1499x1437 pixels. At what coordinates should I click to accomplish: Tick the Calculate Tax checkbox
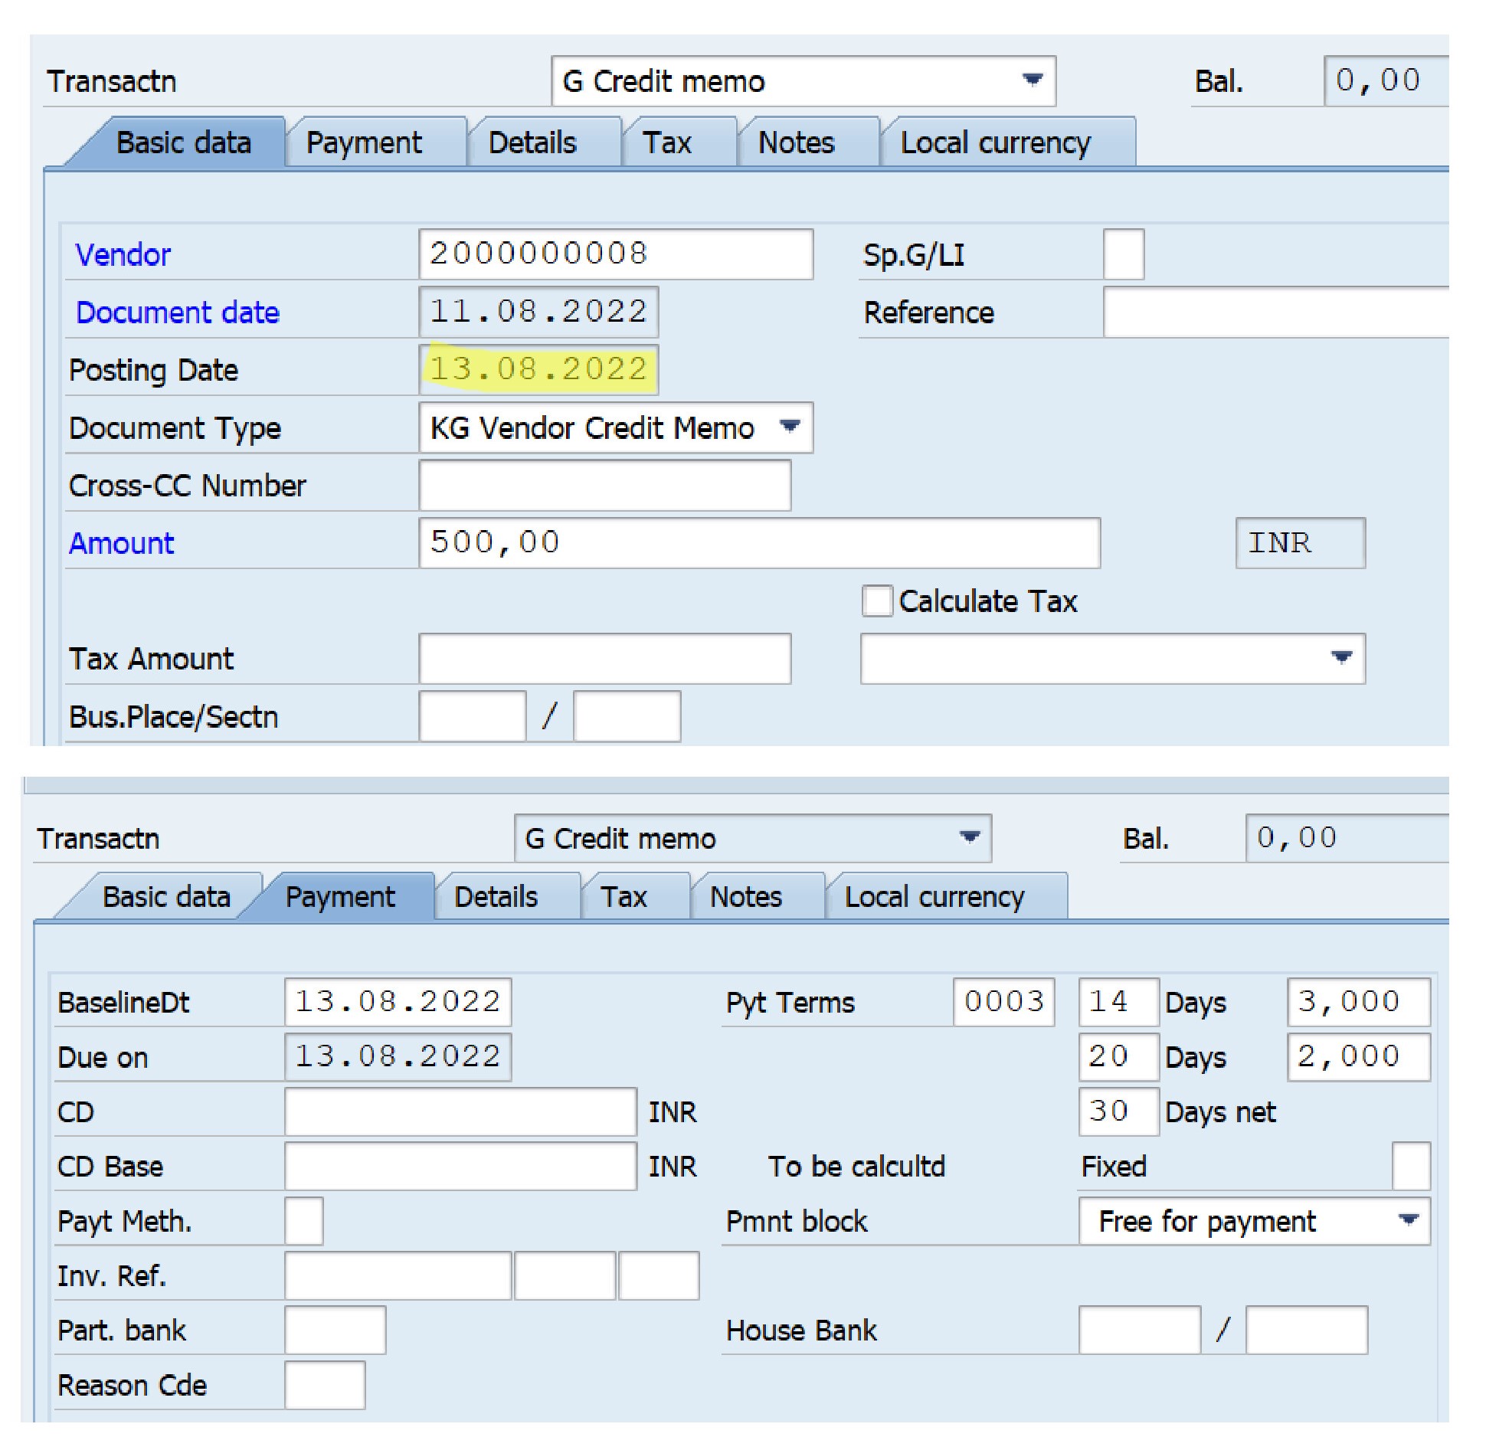(877, 601)
